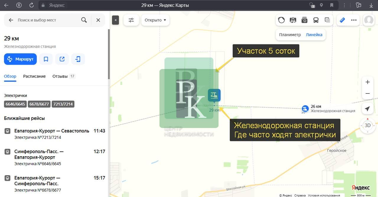The height and width of the screenshot is (197, 378).
Task: Go back with the browser back arrow
Action: 6,5
